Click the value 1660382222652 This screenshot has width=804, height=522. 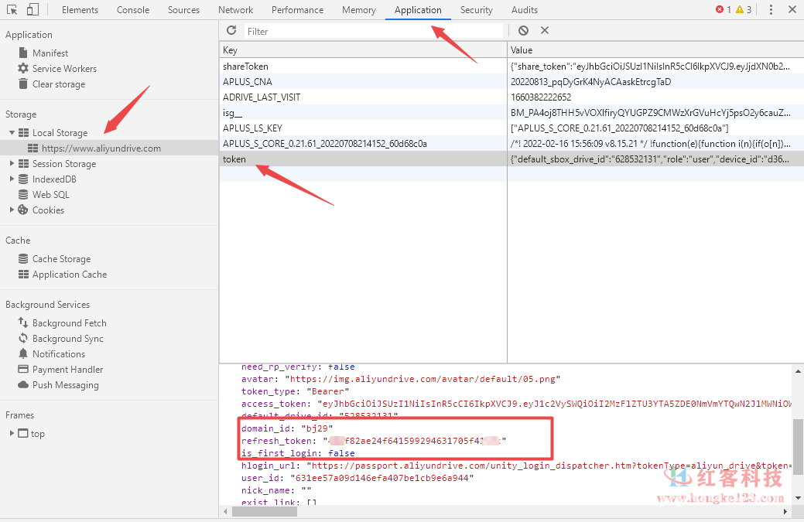tap(541, 97)
